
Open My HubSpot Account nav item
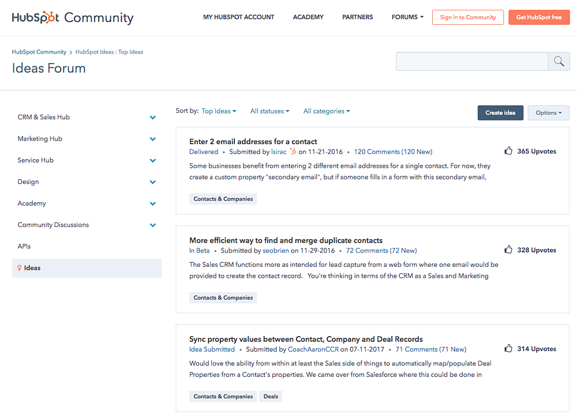(238, 17)
